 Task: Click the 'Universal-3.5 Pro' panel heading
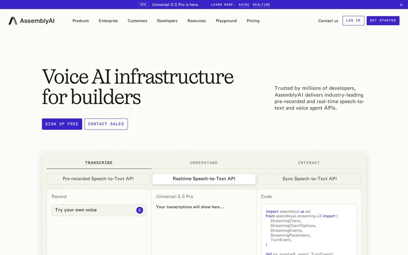click(175, 197)
